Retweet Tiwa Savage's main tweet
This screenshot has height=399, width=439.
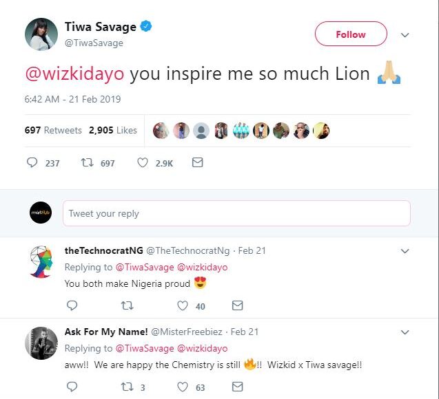click(x=88, y=163)
